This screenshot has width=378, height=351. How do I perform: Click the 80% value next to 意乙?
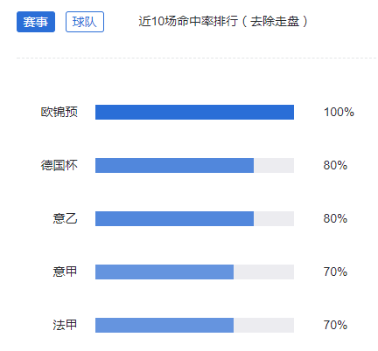point(335,218)
